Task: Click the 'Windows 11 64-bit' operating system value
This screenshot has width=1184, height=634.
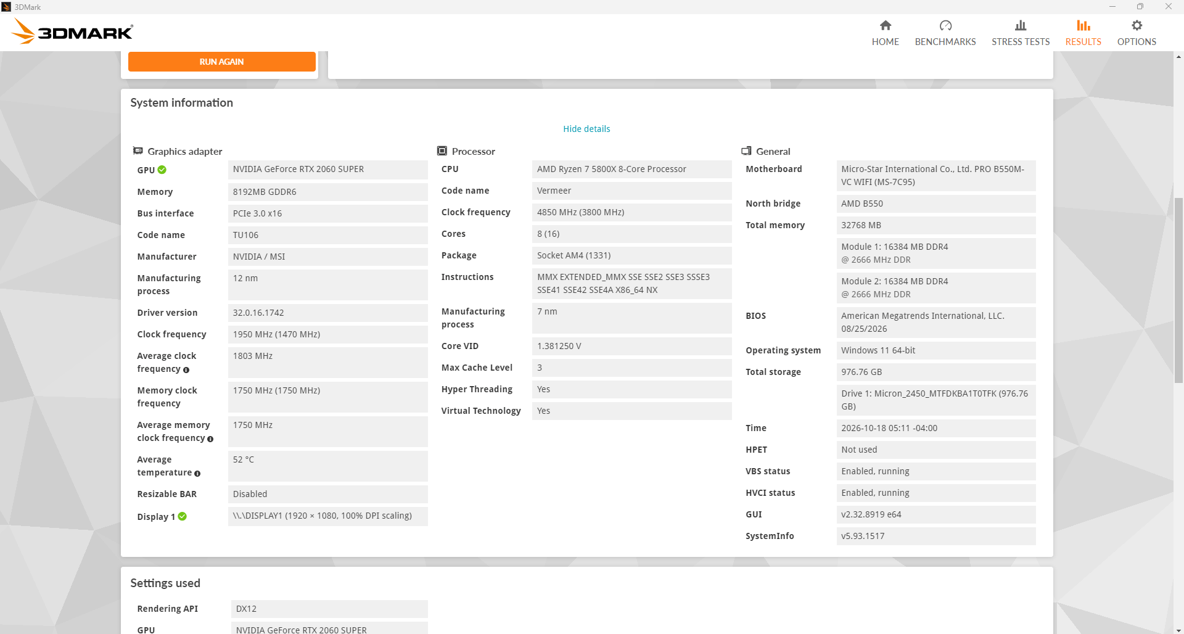Action: 936,350
